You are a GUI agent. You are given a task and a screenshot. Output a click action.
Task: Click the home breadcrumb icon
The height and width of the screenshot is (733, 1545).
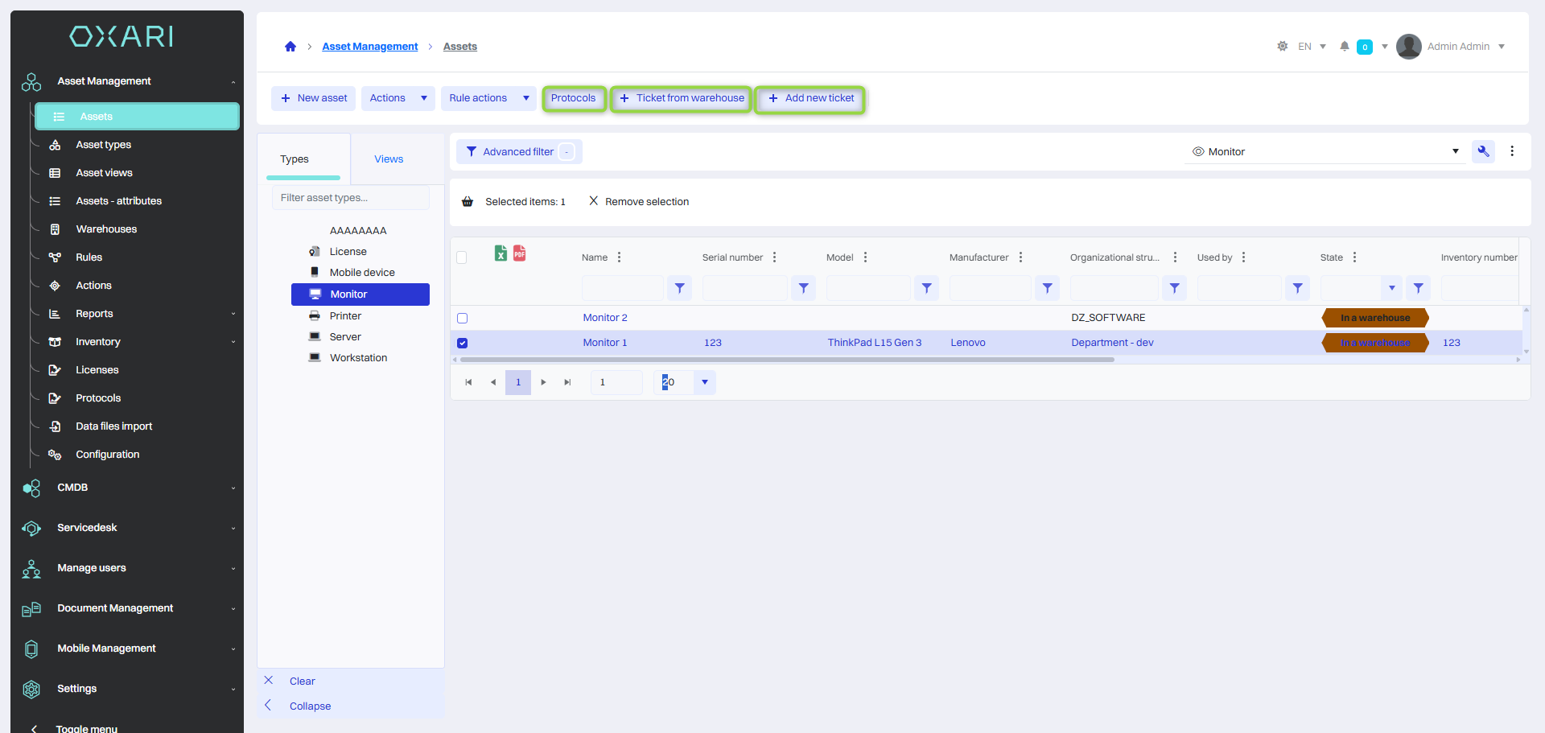coord(290,47)
